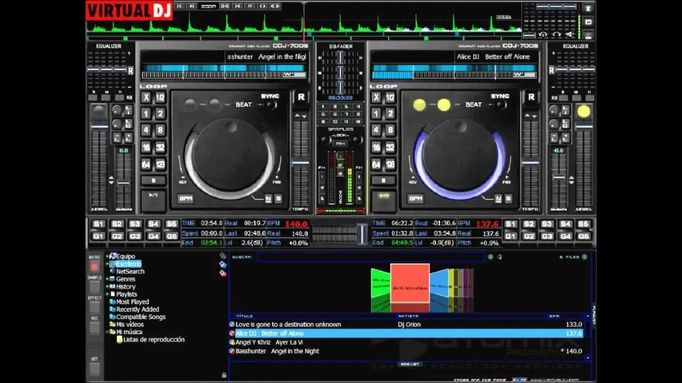Open NetSearch in the browser tree
Screen dimensions: 682x383
pyautogui.click(x=130, y=271)
